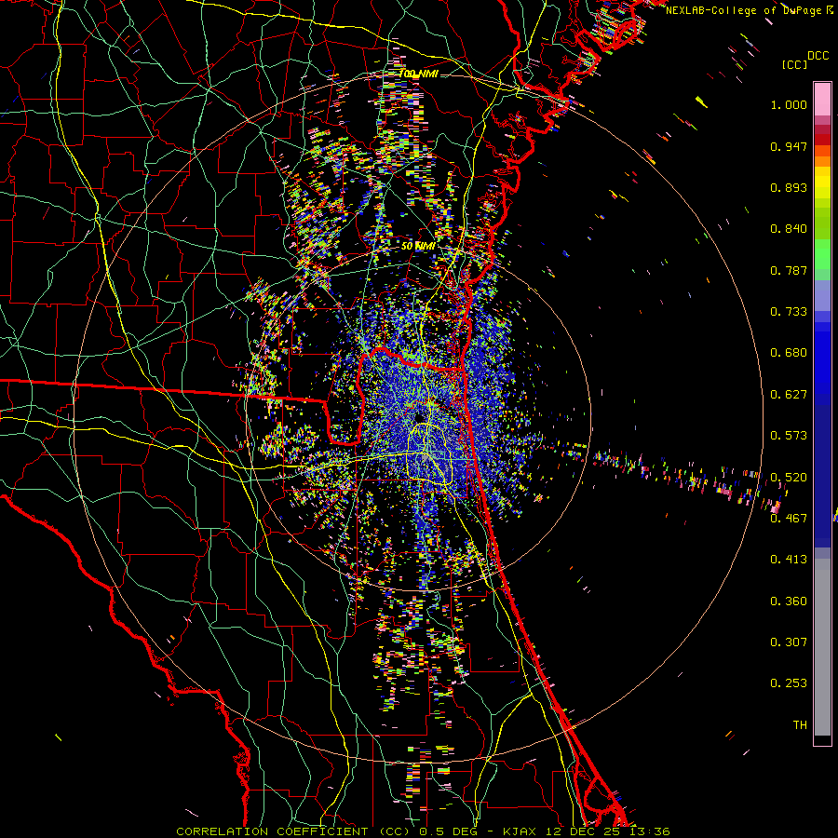Click the 0.627 scale value
This screenshot has width=838, height=838.
click(x=789, y=395)
